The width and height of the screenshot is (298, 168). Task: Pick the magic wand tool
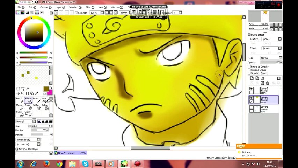[27, 89]
